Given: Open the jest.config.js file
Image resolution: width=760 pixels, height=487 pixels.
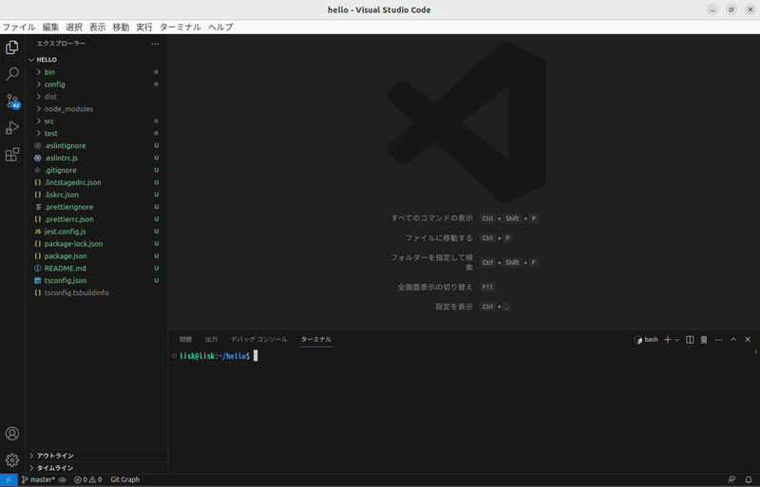Looking at the screenshot, I should click(x=97, y=232).
